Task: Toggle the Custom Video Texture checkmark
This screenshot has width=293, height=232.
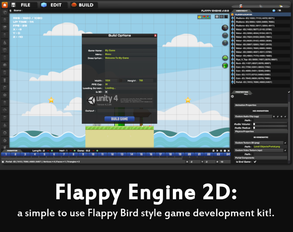Action: 285,150
